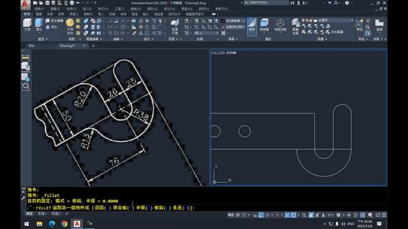Expand the 實體編輯 panel

coord(94,39)
